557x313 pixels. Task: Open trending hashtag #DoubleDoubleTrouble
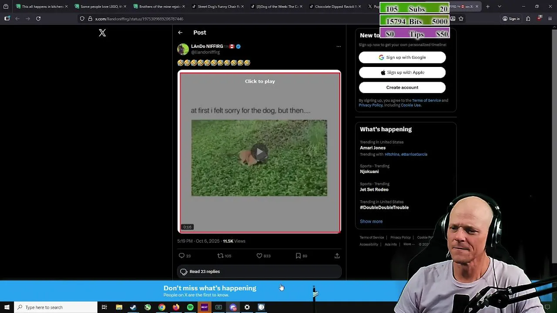tap(384, 207)
